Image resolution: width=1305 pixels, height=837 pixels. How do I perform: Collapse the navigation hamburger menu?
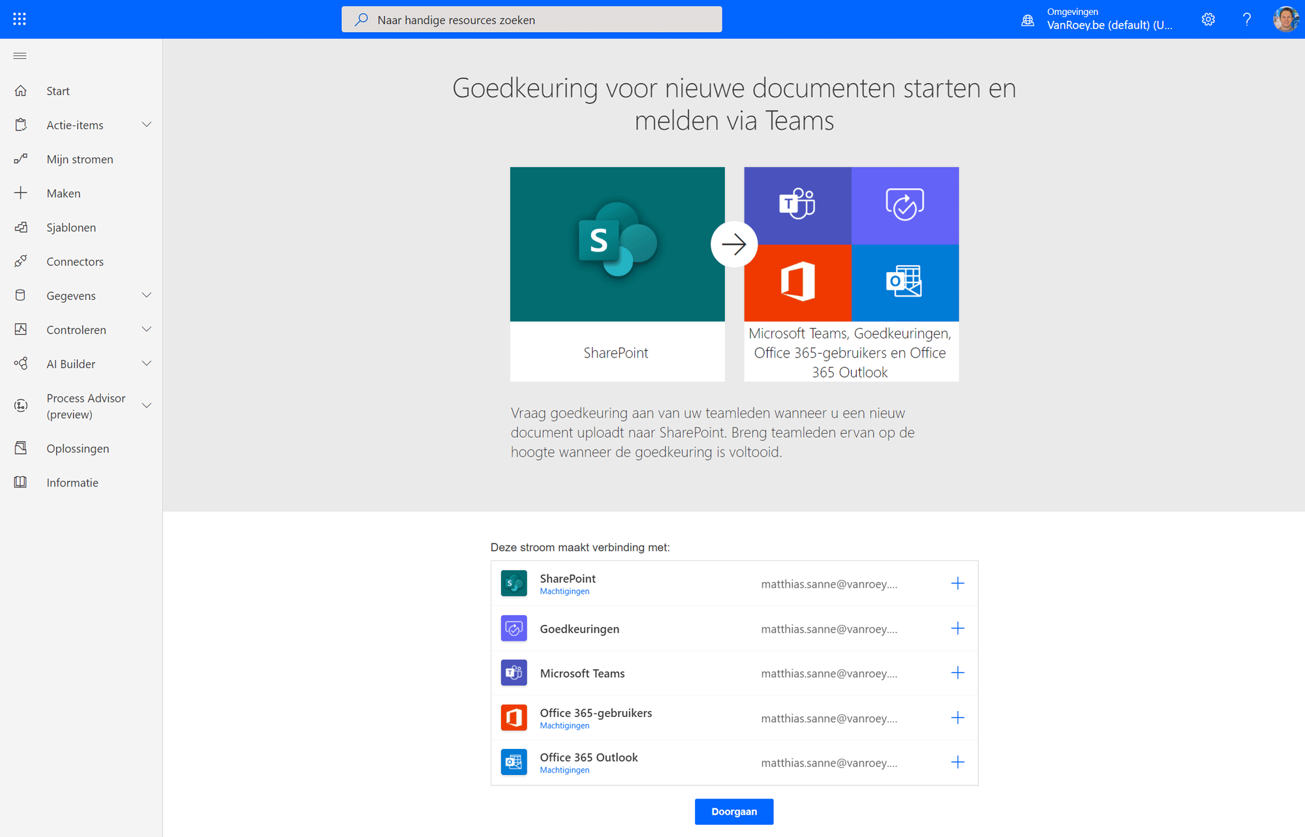[20, 55]
